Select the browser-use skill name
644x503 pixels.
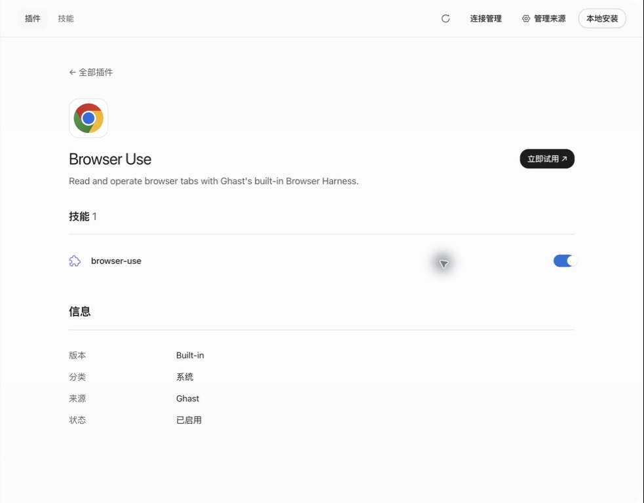116,261
